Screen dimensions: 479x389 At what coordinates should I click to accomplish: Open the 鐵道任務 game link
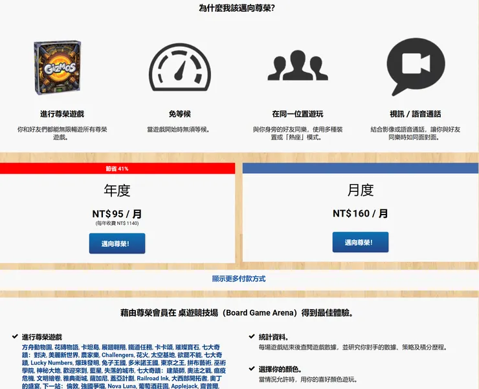[140, 348]
